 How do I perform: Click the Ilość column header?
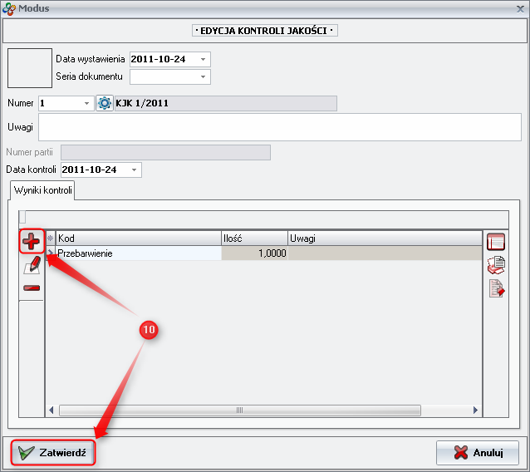253,238
